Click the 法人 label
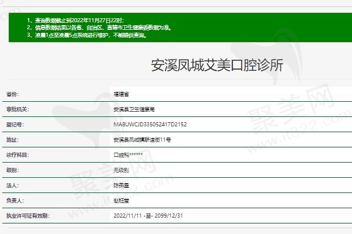Viewport: 352px width, 234px height. pos(12,185)
